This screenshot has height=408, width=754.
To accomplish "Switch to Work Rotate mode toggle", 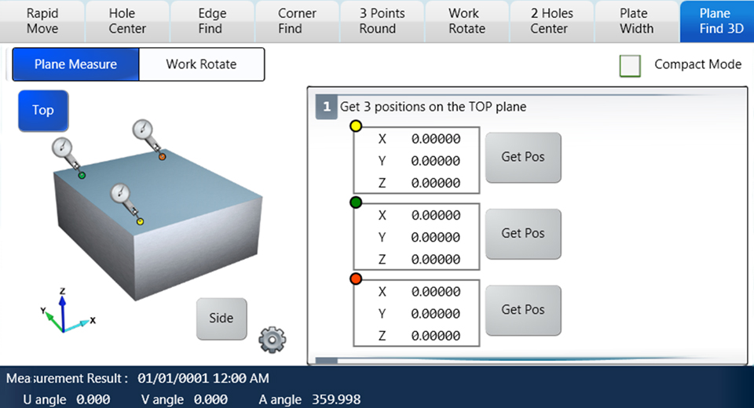I will tap(201, 64).
